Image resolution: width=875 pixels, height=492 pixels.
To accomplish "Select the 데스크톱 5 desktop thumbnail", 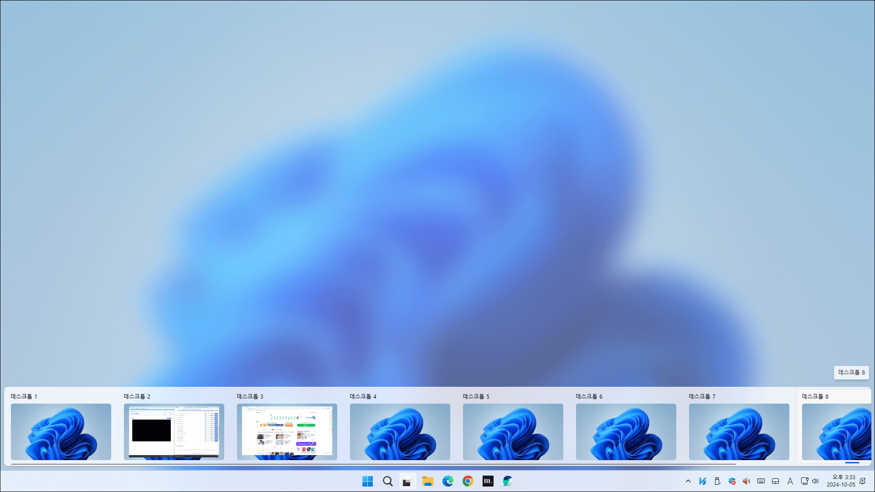I will pyautogui.click(x=513, y=431).
